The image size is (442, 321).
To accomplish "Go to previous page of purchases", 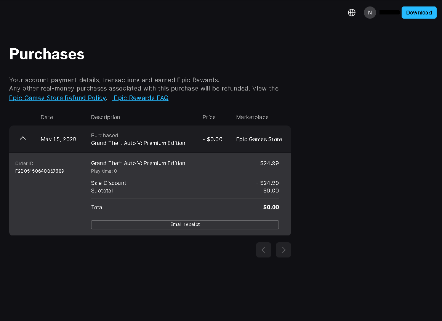I will (x=264, y=250).
